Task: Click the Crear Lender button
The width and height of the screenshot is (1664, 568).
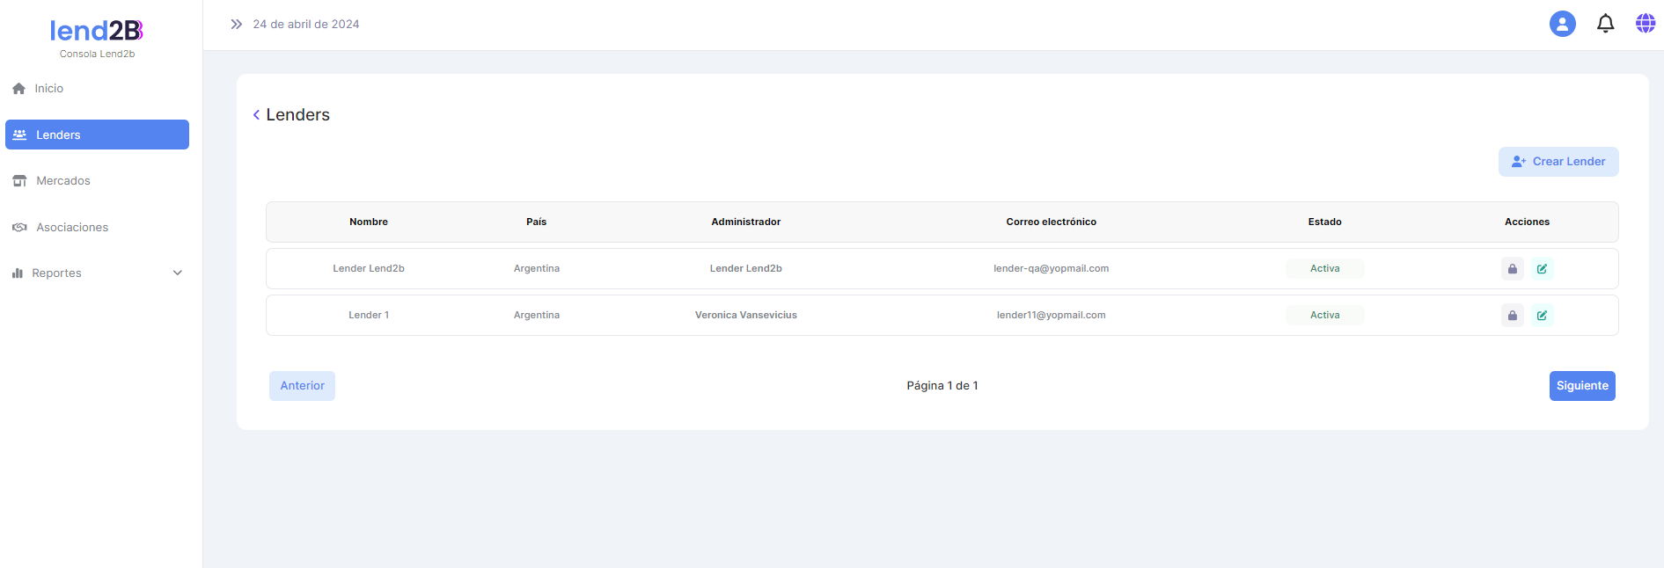Action: [1558, 162]
